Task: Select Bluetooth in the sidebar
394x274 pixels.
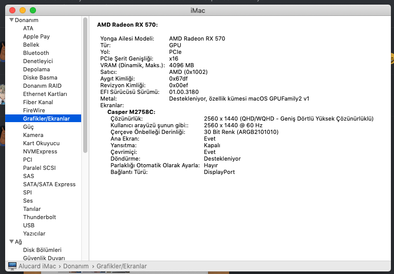Action: coord(36,53)
